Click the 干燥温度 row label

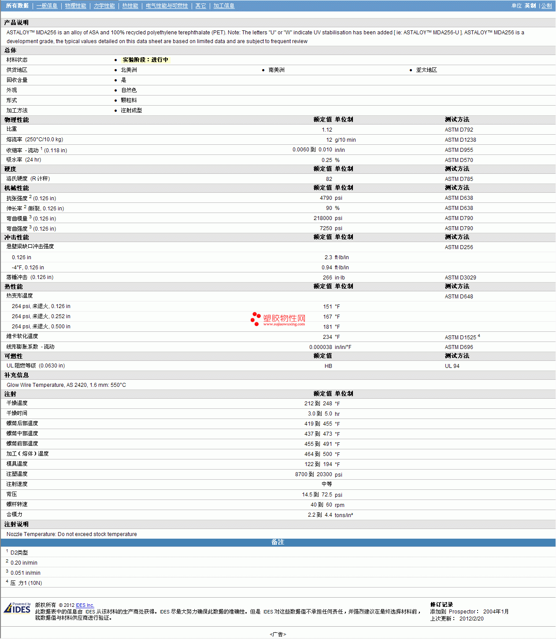pos(17,403)
